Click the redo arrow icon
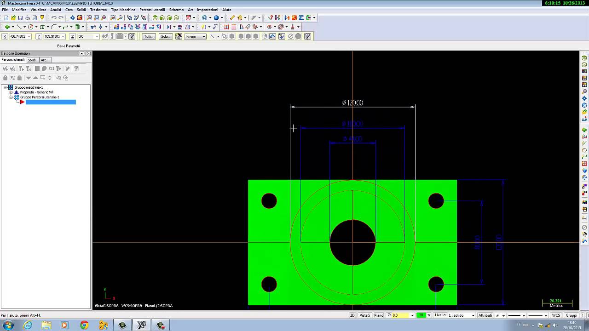The image size is (589, 331). (61, 18)
